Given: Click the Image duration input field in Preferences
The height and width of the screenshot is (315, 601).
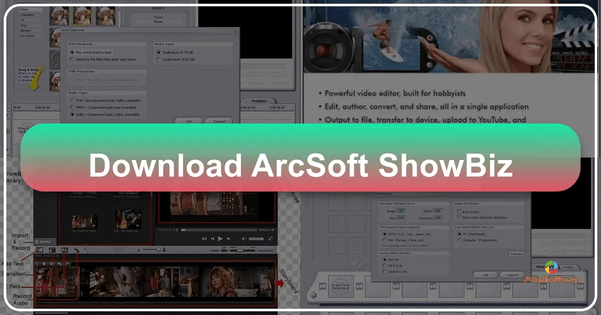Looking at the screenshot, I should pyautogui.click(x=402, y=211).
